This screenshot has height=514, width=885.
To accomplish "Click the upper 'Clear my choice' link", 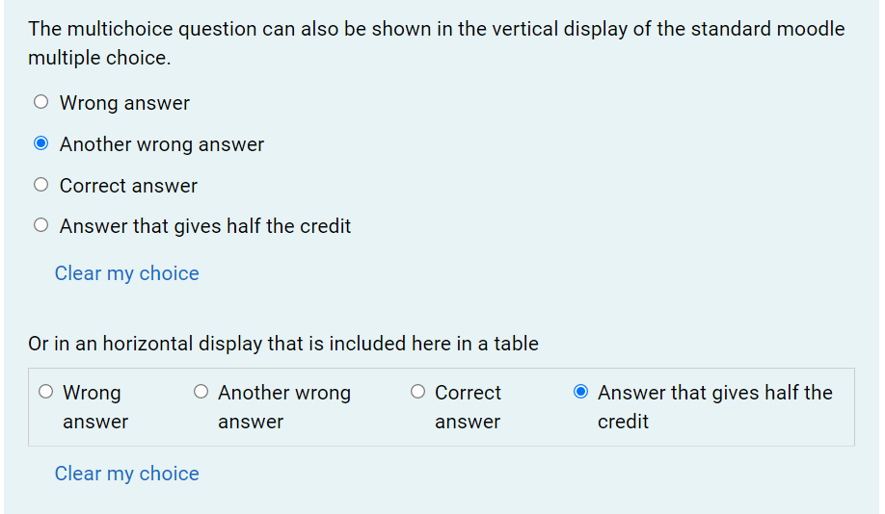I will [126, 273].
